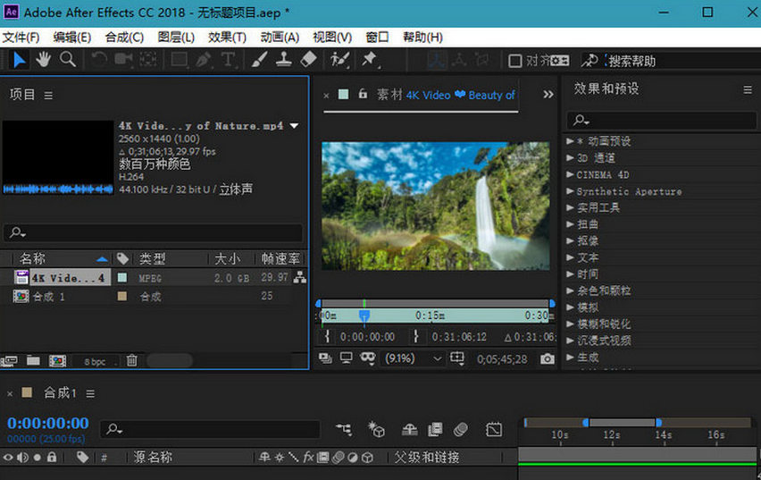Select the Rectangle shape tool

click(x=180, y=60)
